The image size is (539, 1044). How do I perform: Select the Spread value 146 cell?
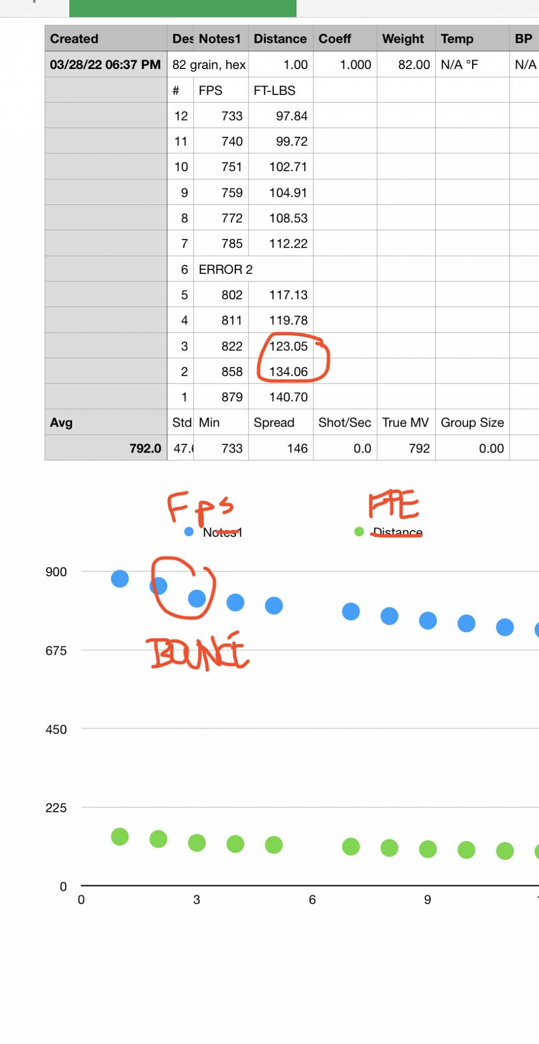point(281,448)
